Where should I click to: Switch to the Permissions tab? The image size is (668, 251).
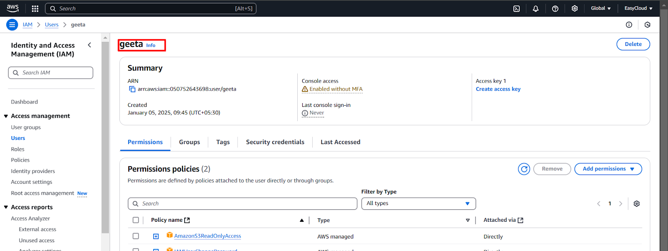click(x=145, y=142)
